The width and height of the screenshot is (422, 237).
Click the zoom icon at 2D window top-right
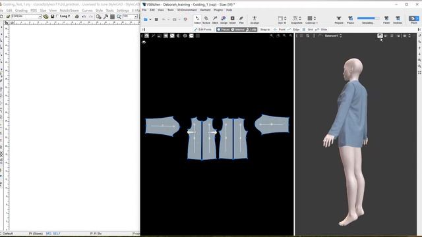pos(291,36)
